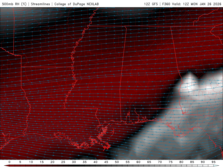Viewport: 223px width, 167px height.
Task: Click the 90 label on the color scale
Action: tap(203, 162)
